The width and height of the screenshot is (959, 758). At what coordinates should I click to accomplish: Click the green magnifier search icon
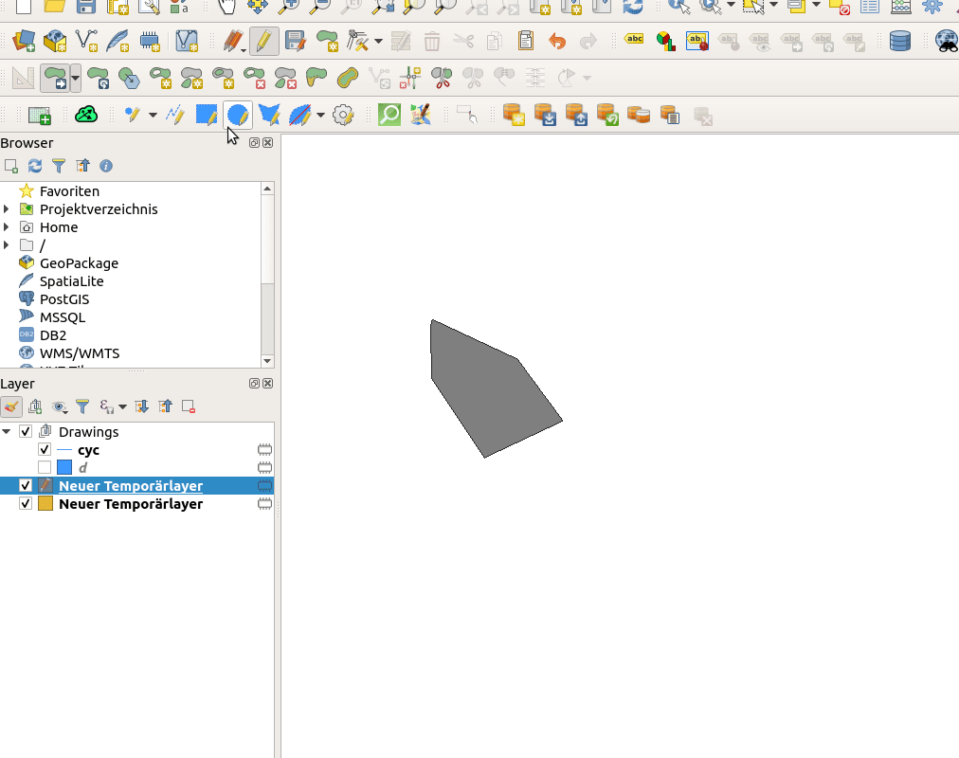389,116
